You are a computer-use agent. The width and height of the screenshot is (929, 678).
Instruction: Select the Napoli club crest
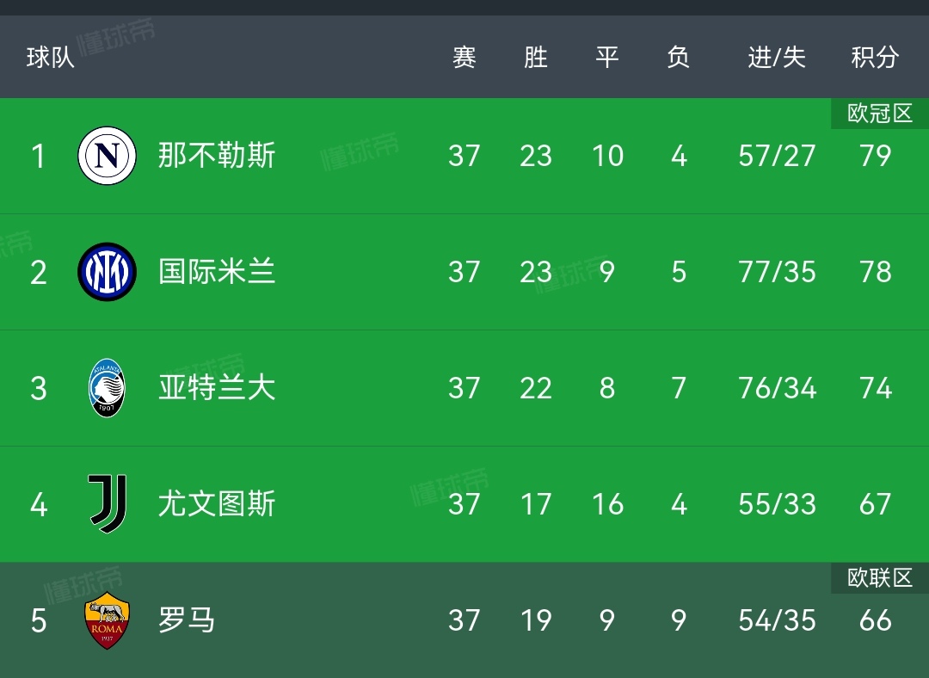pyautogui.click(x=107, y=156)
